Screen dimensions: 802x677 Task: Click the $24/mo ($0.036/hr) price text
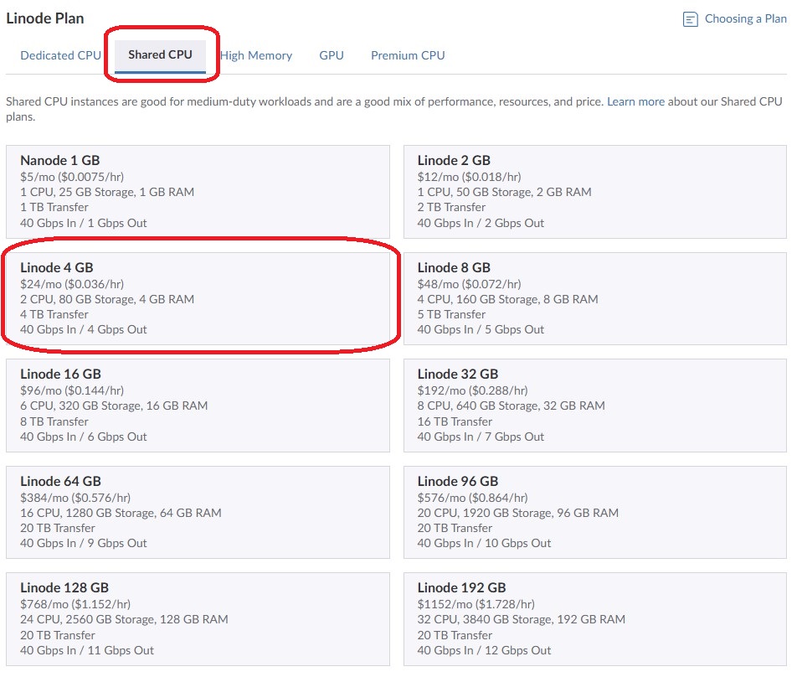(x=72, y=284)
